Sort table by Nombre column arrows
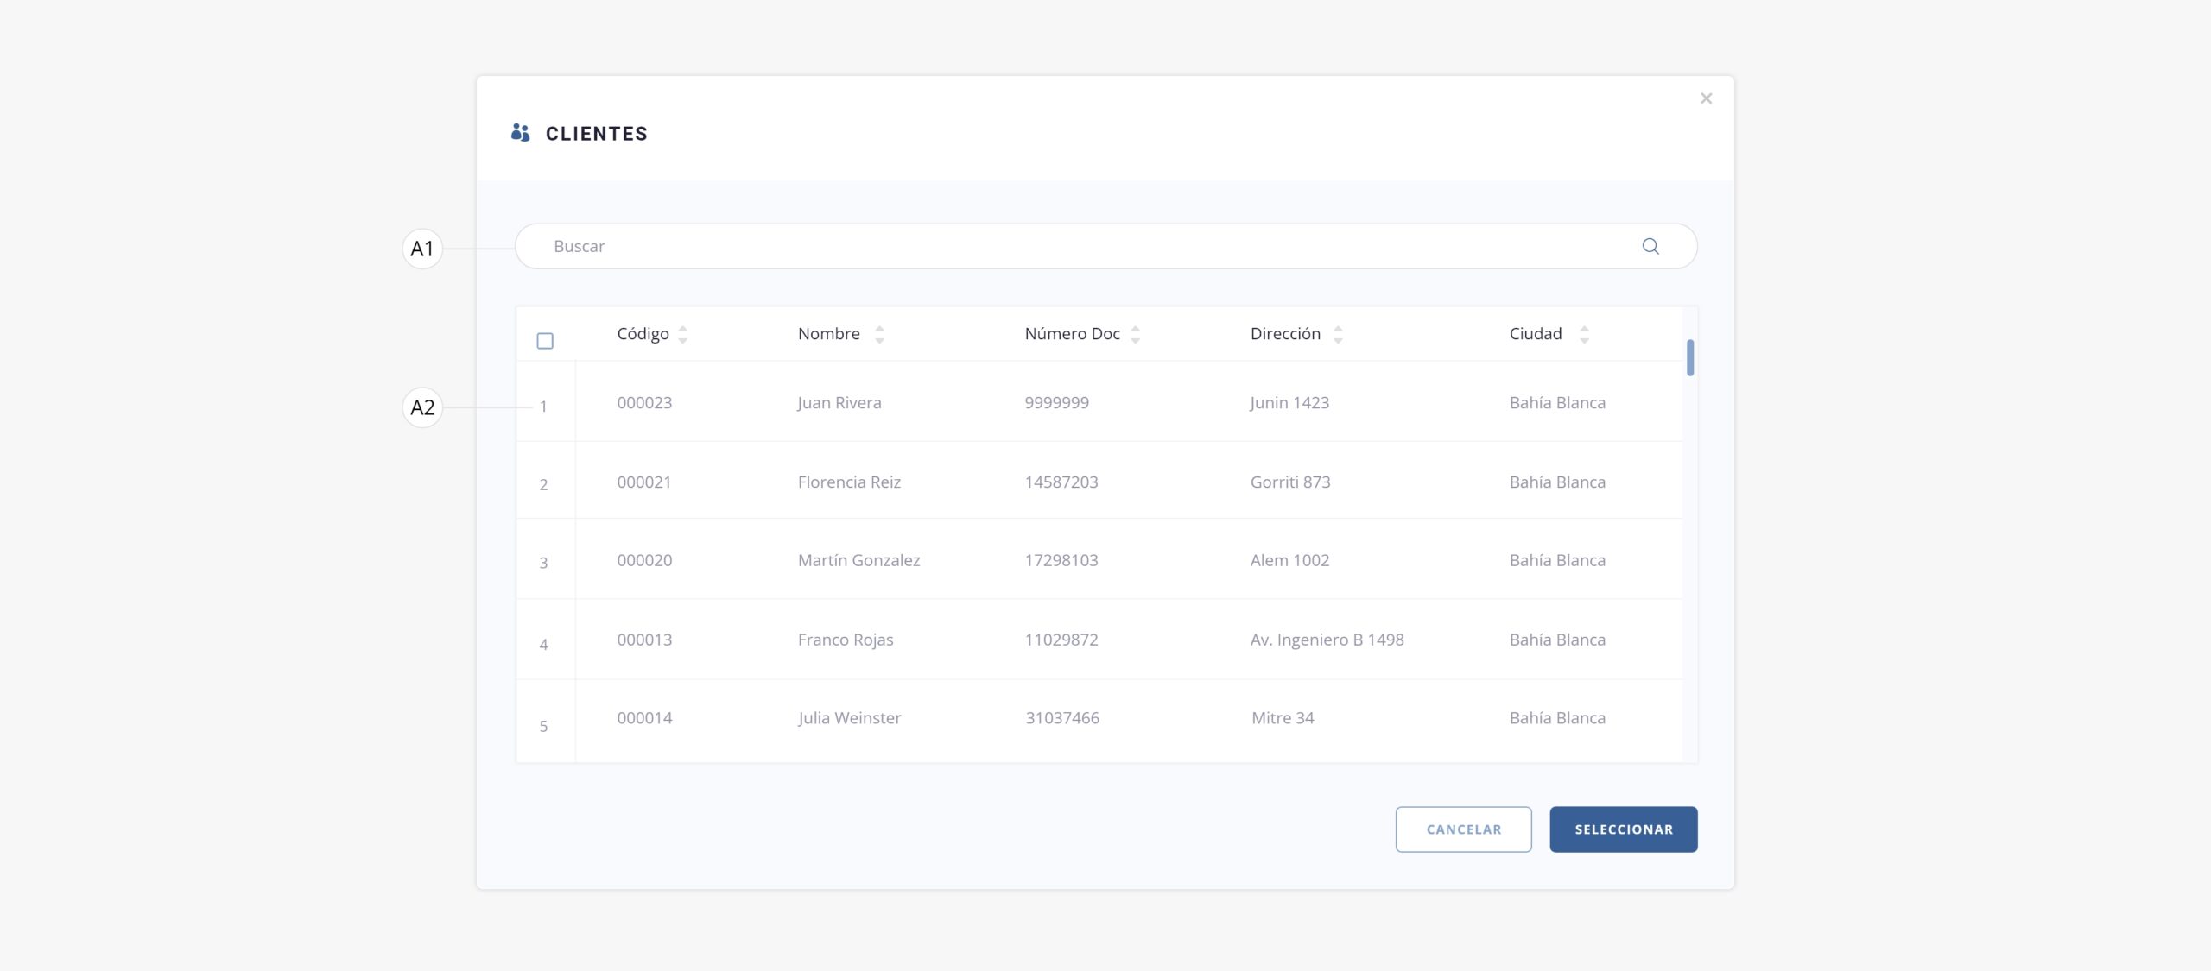2211x971 pixels. pyautogui.click(x=879, y=334)
